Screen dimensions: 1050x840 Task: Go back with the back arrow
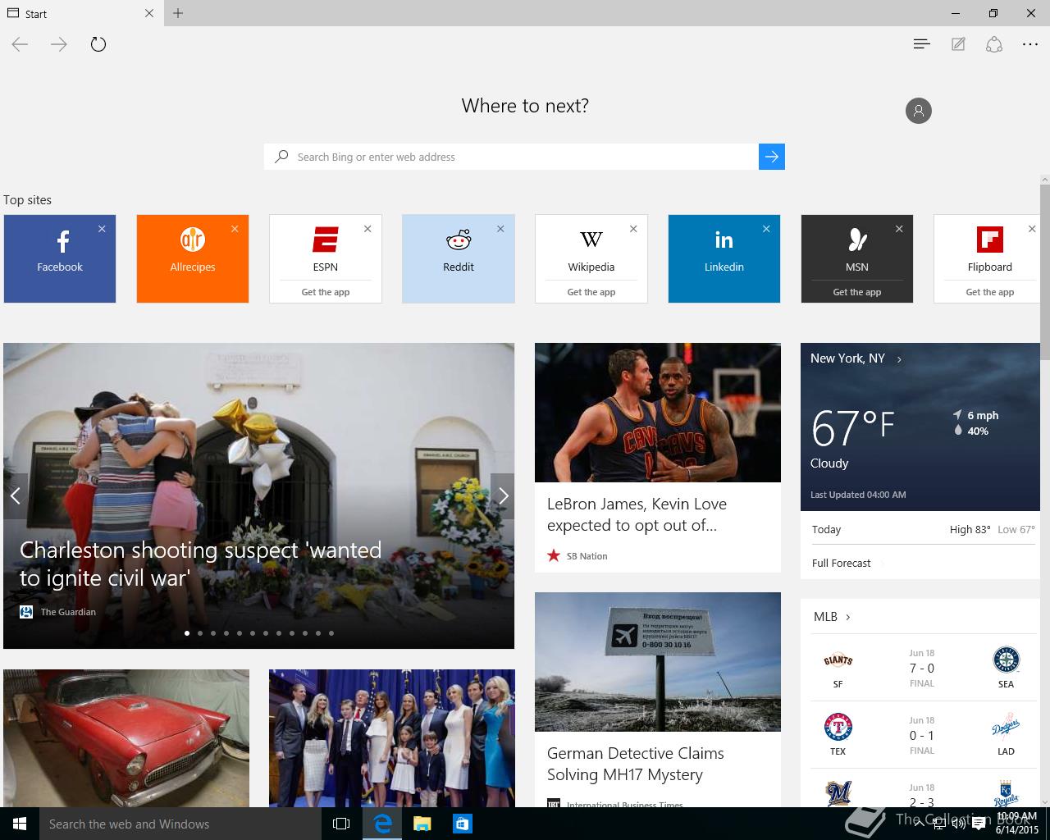pyautogui.click(x=20, y=44)
